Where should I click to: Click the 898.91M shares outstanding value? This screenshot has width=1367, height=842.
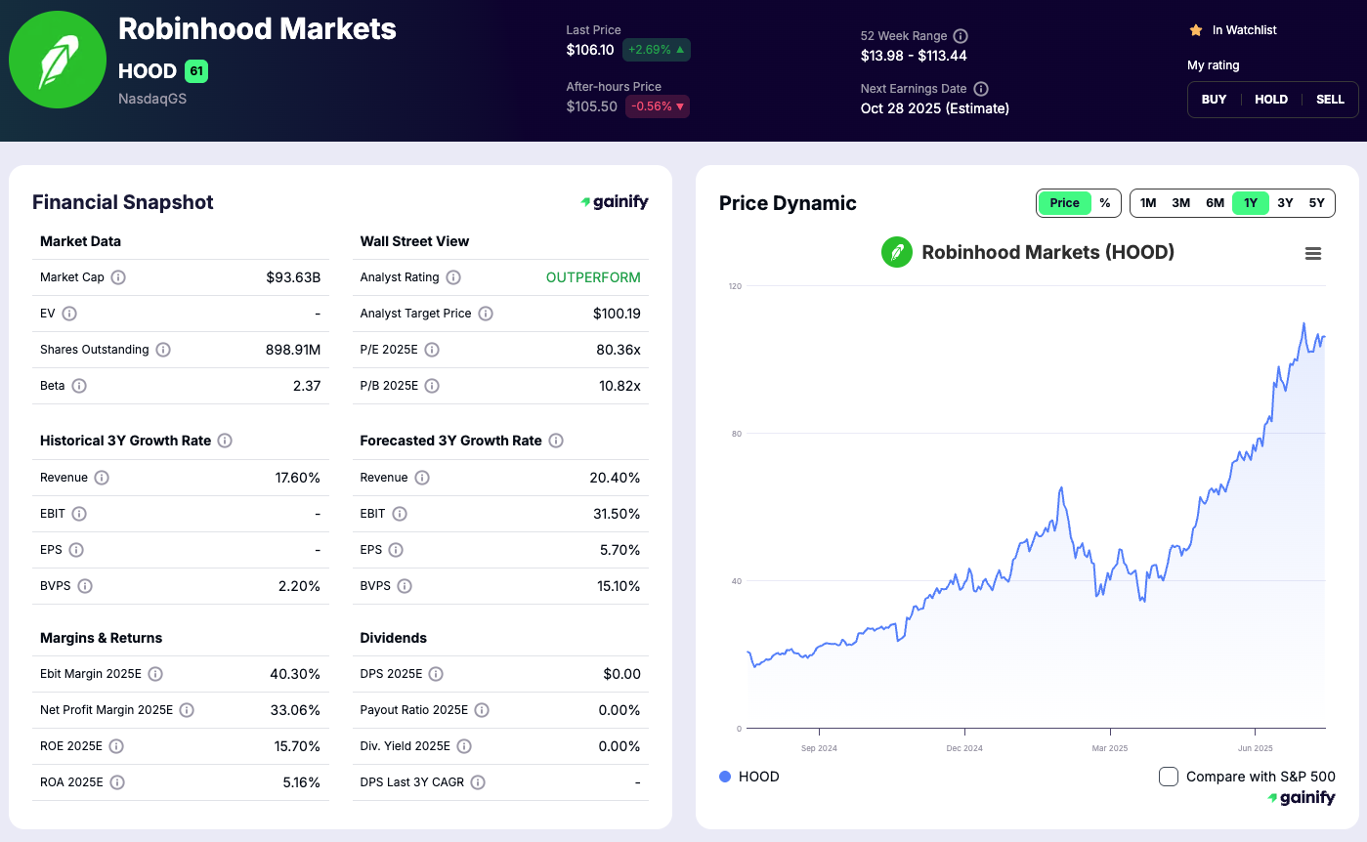click(x=293, y=350)
